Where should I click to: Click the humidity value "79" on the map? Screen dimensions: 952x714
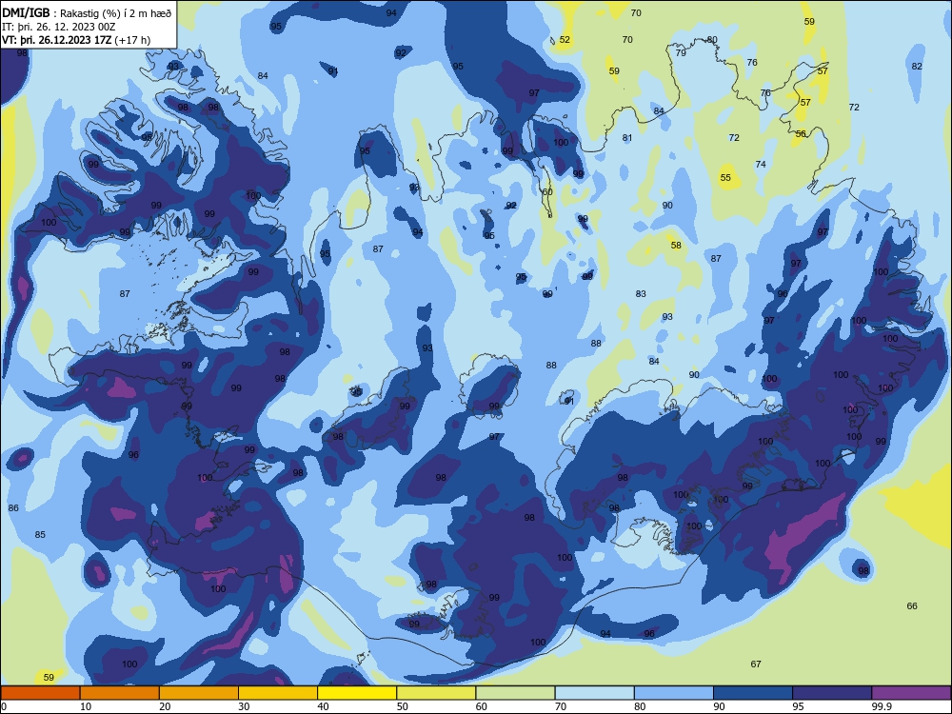click(x=681, y=52)
